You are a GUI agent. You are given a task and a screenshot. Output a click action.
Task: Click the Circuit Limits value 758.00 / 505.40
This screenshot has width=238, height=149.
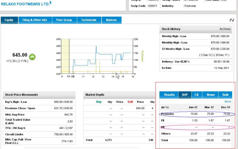point(63,135)
